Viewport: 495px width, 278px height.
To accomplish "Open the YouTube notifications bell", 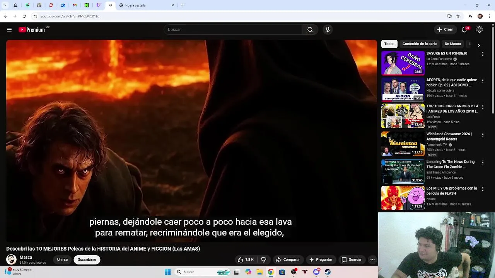I will coord(465,29).
